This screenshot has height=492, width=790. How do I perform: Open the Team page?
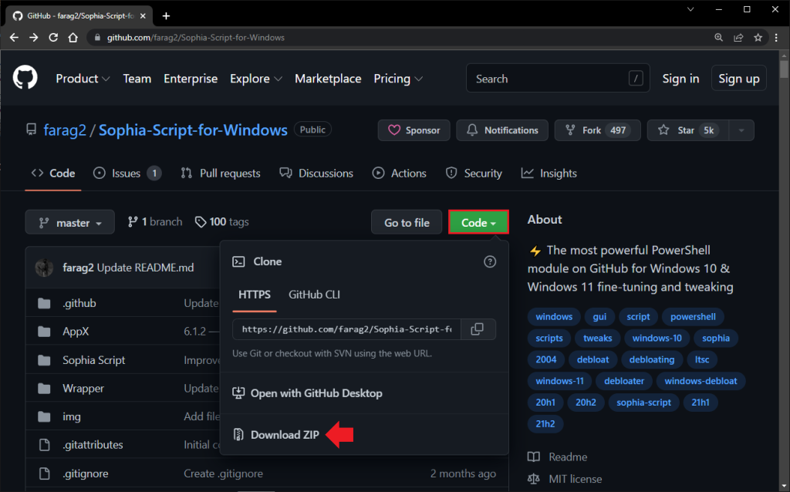point(137,79)
